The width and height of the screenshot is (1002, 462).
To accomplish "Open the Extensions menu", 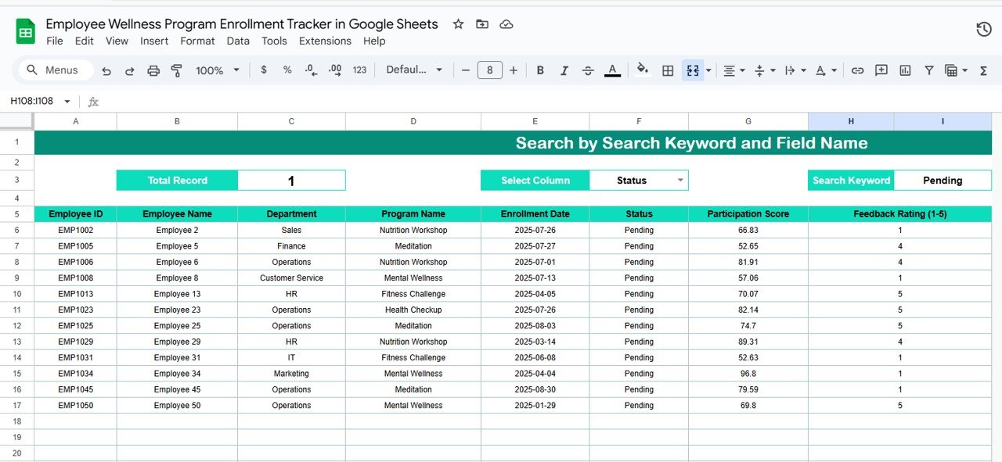I will (x=325, y=41).
